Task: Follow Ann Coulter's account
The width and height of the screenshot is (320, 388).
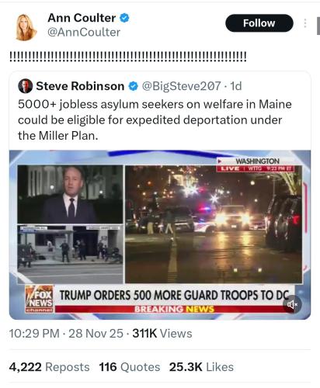Action: click(259, 23)
